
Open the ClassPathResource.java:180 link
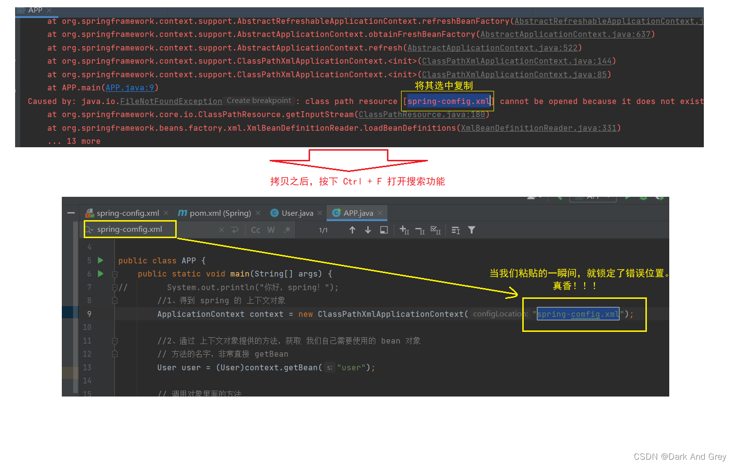422,115
